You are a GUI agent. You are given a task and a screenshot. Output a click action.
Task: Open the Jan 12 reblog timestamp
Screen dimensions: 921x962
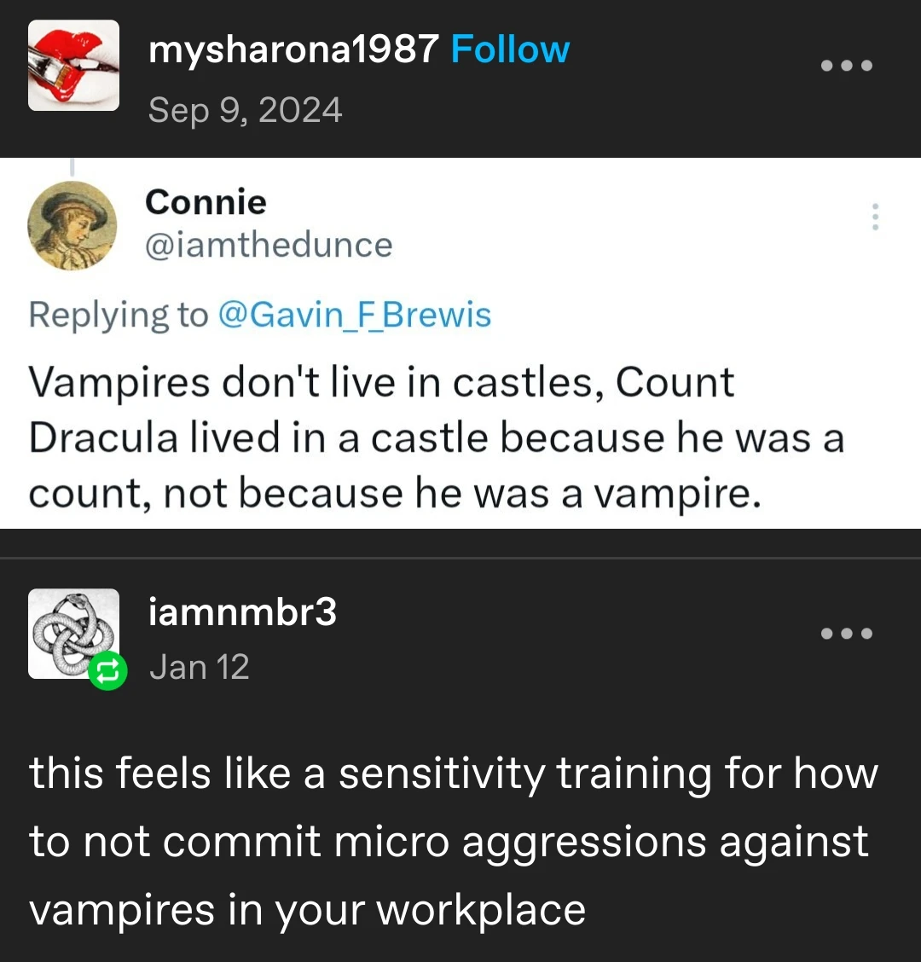click(200, 667)
